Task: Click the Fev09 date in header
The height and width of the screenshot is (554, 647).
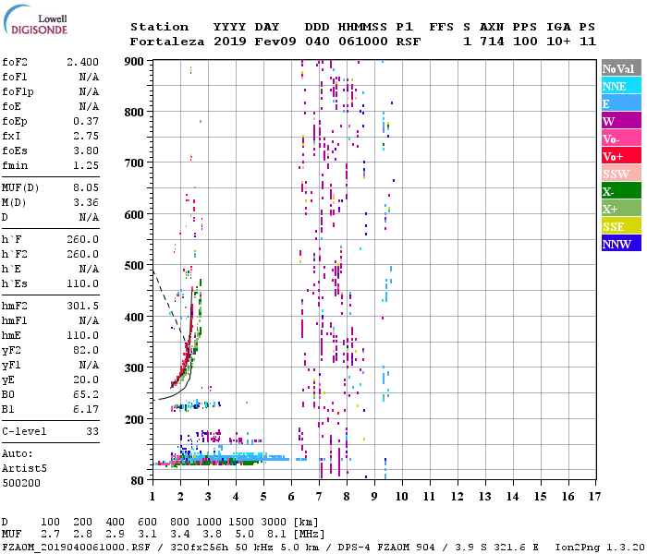Action: point(275,42)
